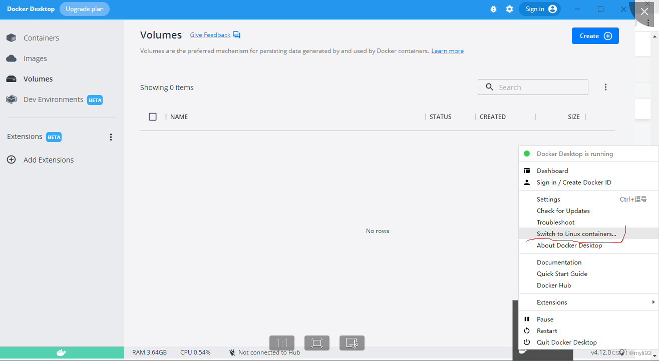
Task: Click the fit-to-screen viewer icon
Action: [x=317, y=343]
